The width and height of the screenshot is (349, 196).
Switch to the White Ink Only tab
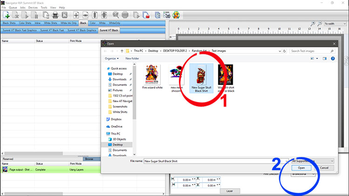[69, 23]
